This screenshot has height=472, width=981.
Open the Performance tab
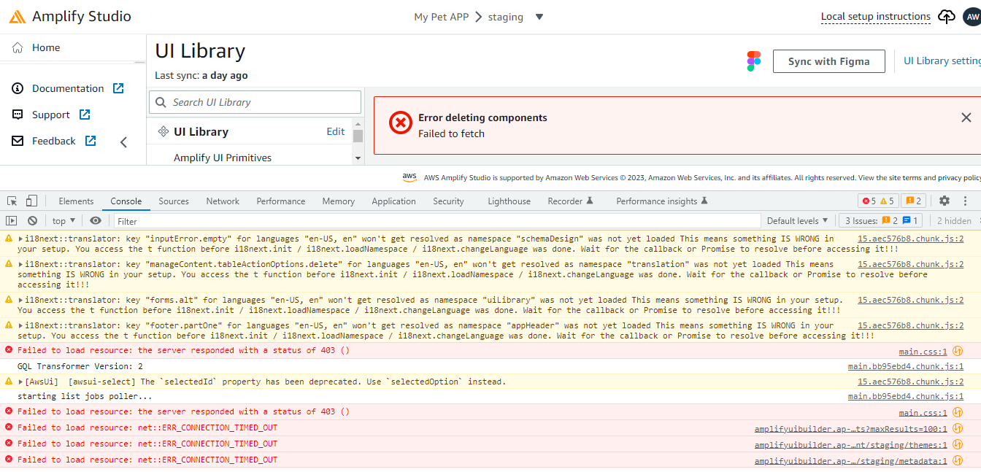click(281, 201)
